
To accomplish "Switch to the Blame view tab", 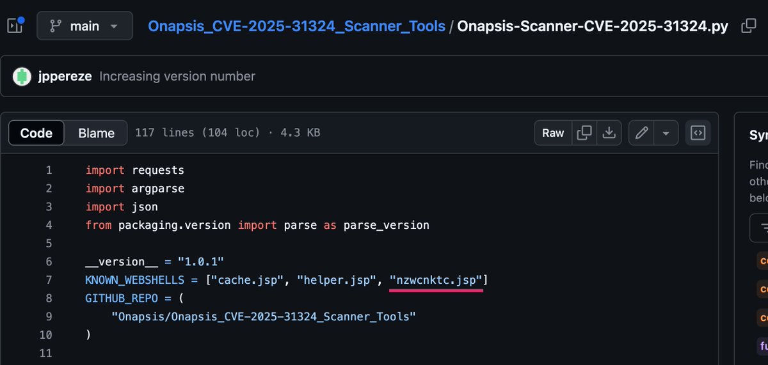I will click(96, 133).
